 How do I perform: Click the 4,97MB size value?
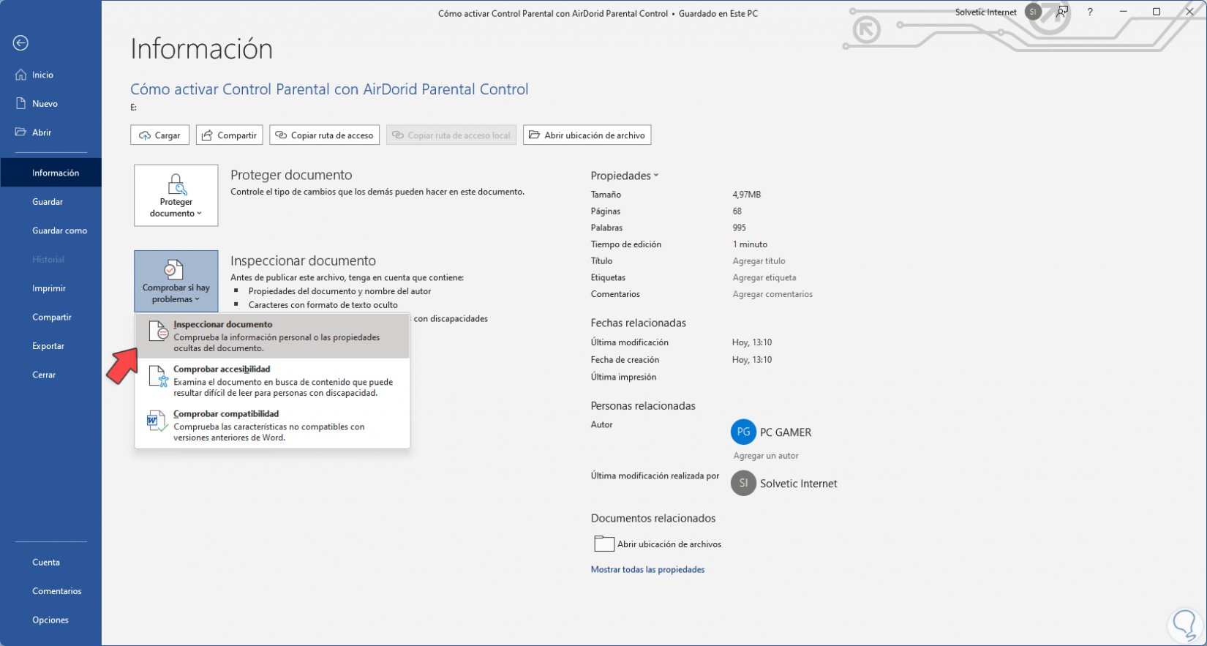pos(747,195)
